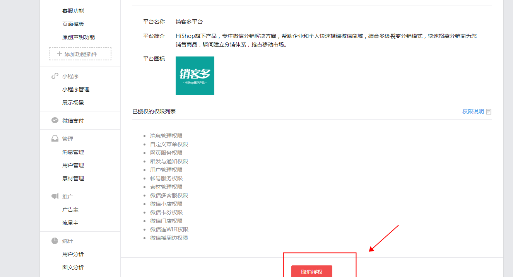Open 原创声明功能 in the sidebar
513x277 pixels.
(79, 37)
